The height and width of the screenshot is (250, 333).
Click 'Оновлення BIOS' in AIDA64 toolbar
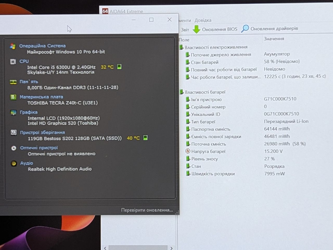click(220, 29)
